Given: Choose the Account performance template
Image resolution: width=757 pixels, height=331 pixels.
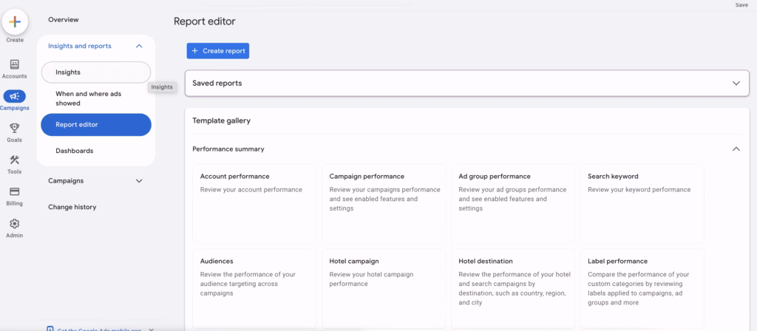Looking at the screenshot, I should click(x=255, y=203).
